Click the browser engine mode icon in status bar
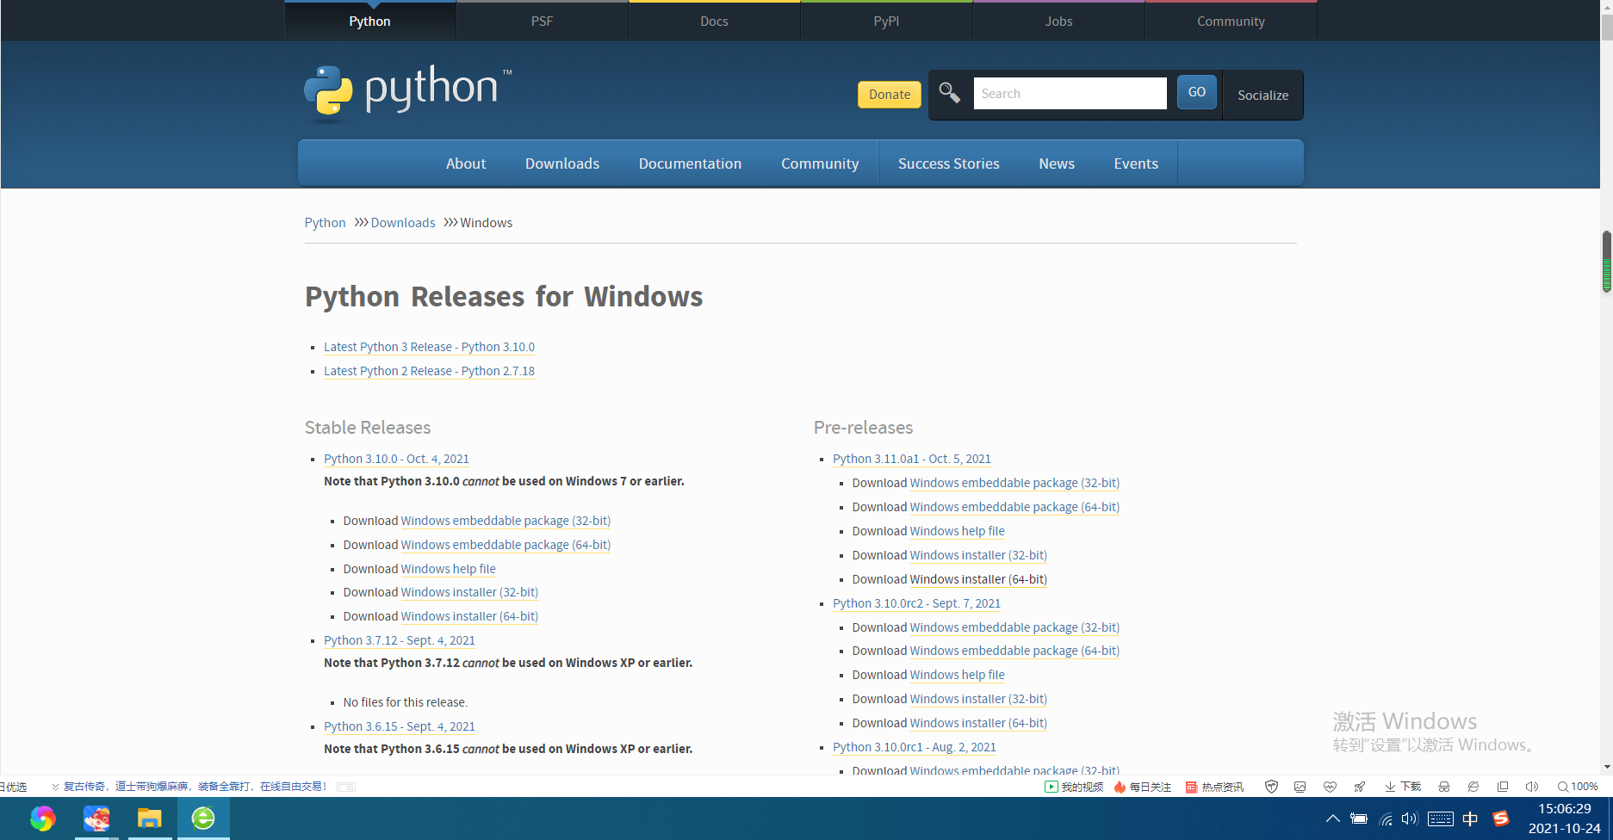1613x840 pixels. click(1473, 787)
